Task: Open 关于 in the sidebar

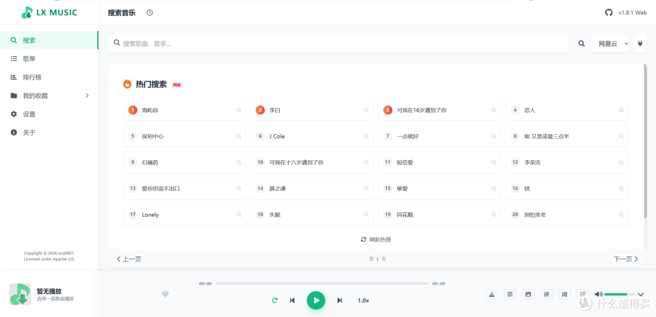Action: click(49, 132)
